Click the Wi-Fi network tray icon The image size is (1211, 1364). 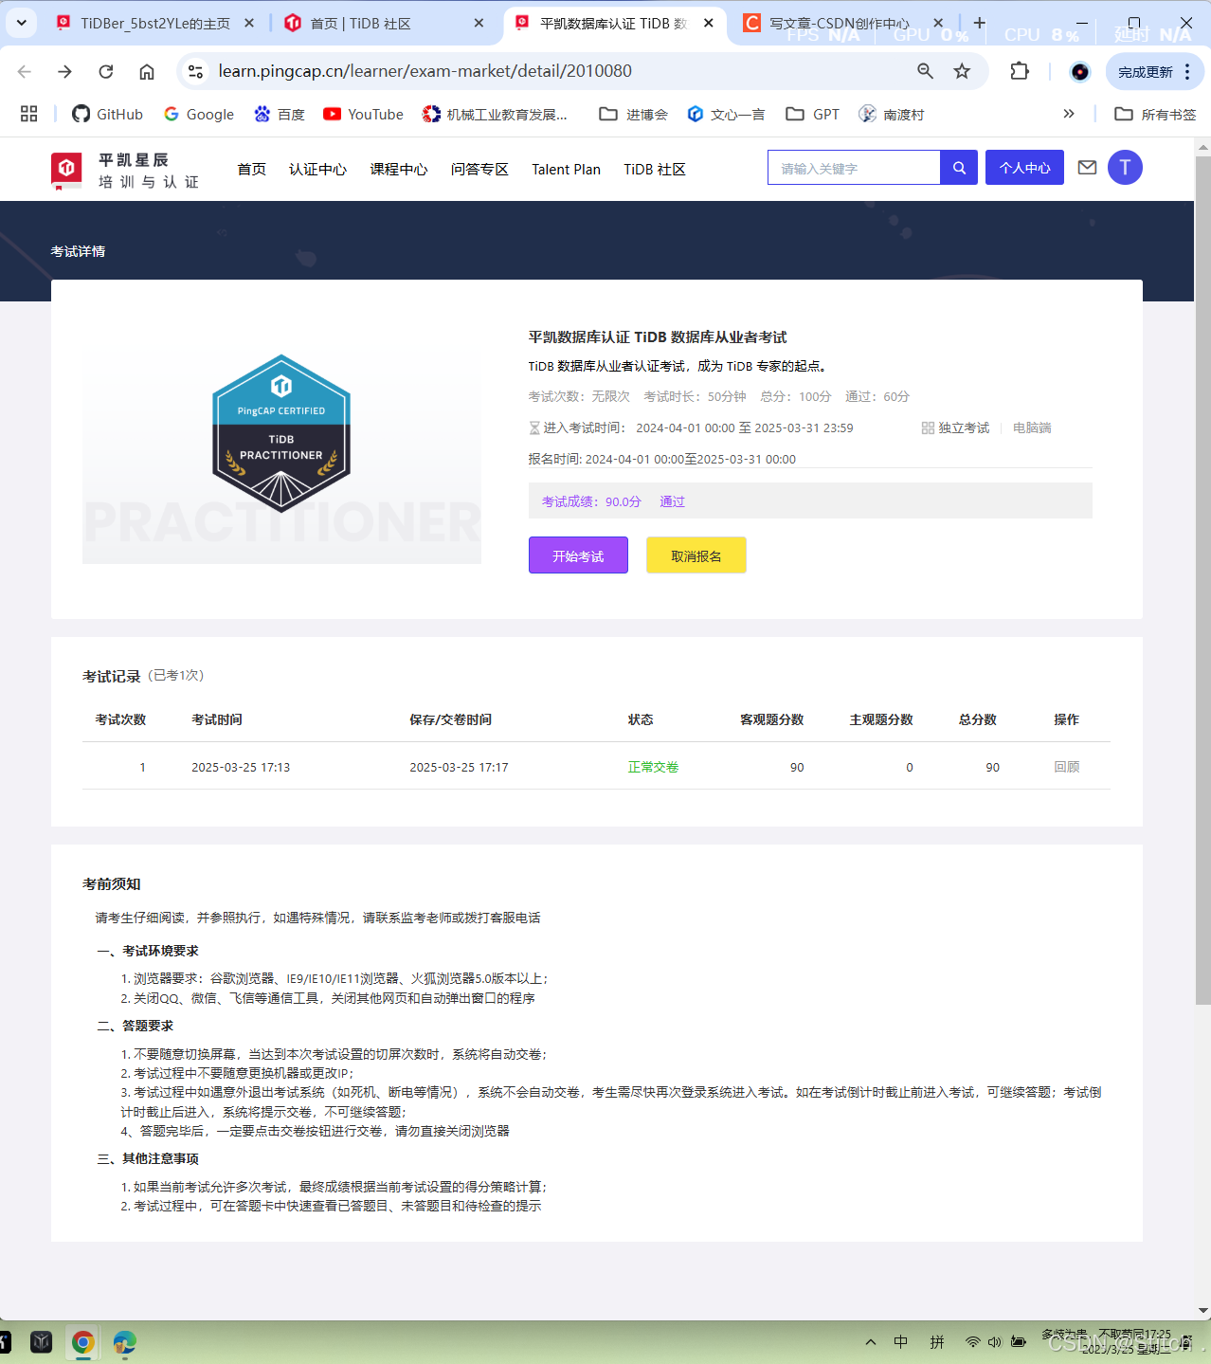click(972, 1342)
